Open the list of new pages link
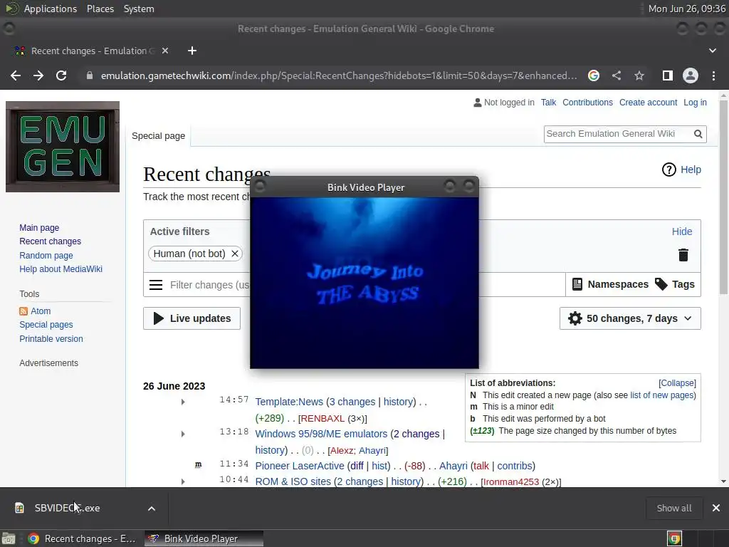This screenshot has height=547, width=729. click(x=663, y=395)
